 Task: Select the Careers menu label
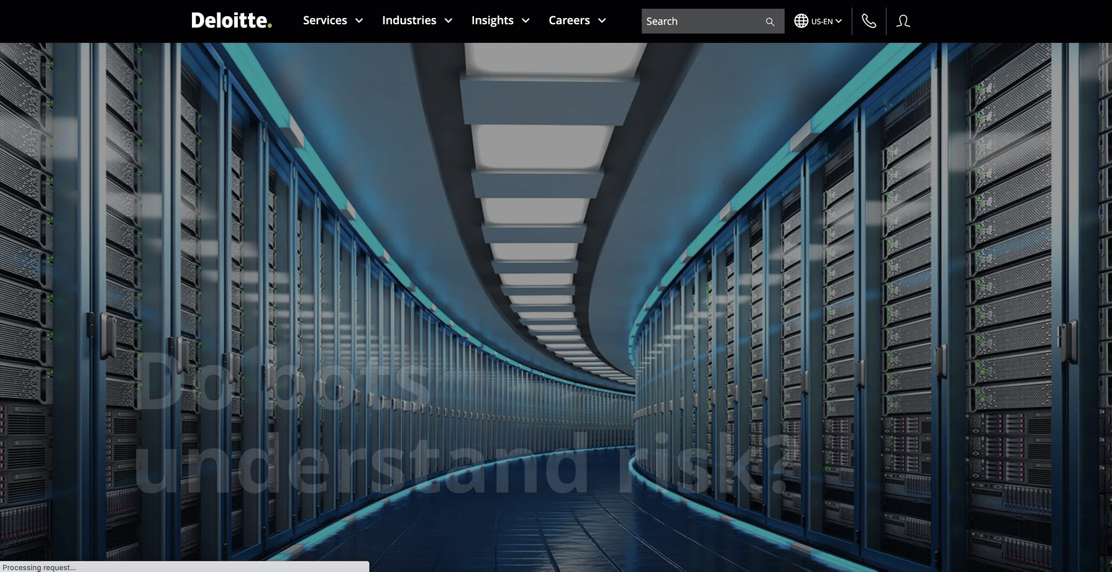568,20
